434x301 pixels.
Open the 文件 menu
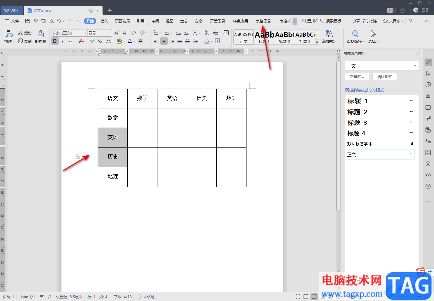(12, 21)
